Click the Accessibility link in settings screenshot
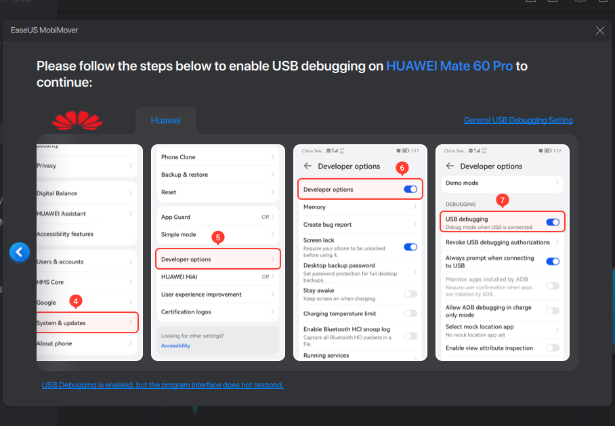The width and height of the screenshot is (615, 426). (175, 345)
